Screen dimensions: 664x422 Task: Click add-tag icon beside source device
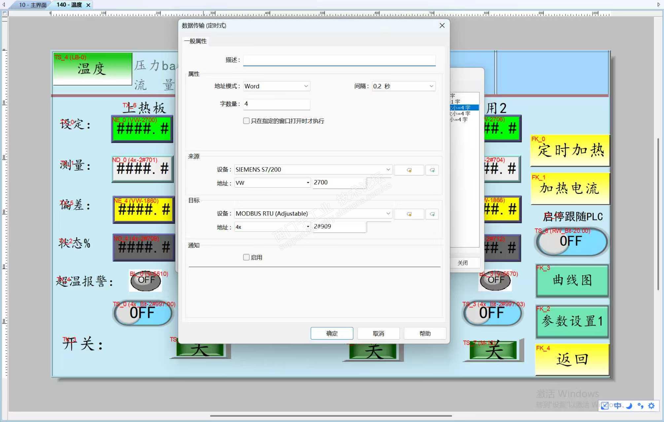[432, 170]
